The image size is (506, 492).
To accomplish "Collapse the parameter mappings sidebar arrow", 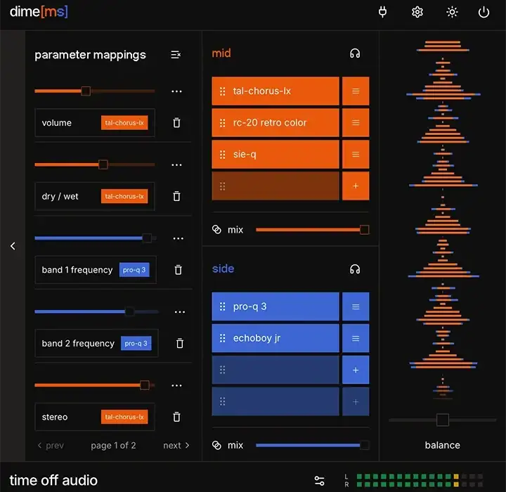I will pos(13,246).
